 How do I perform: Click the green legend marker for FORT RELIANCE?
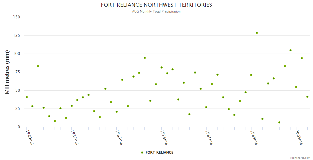coord(142,153)
